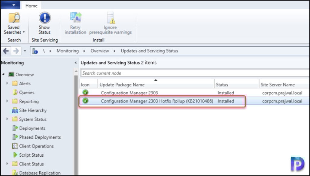Go back with the navigation arrow
The height and width of the screenshot is (176, 310).
click(6, 51)
